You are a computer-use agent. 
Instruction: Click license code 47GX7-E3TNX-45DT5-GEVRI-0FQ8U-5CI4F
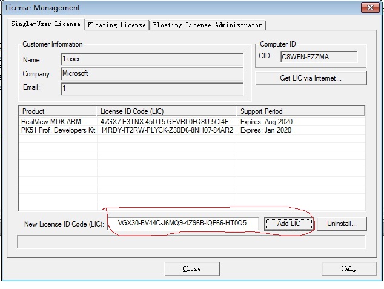[164, 122]
